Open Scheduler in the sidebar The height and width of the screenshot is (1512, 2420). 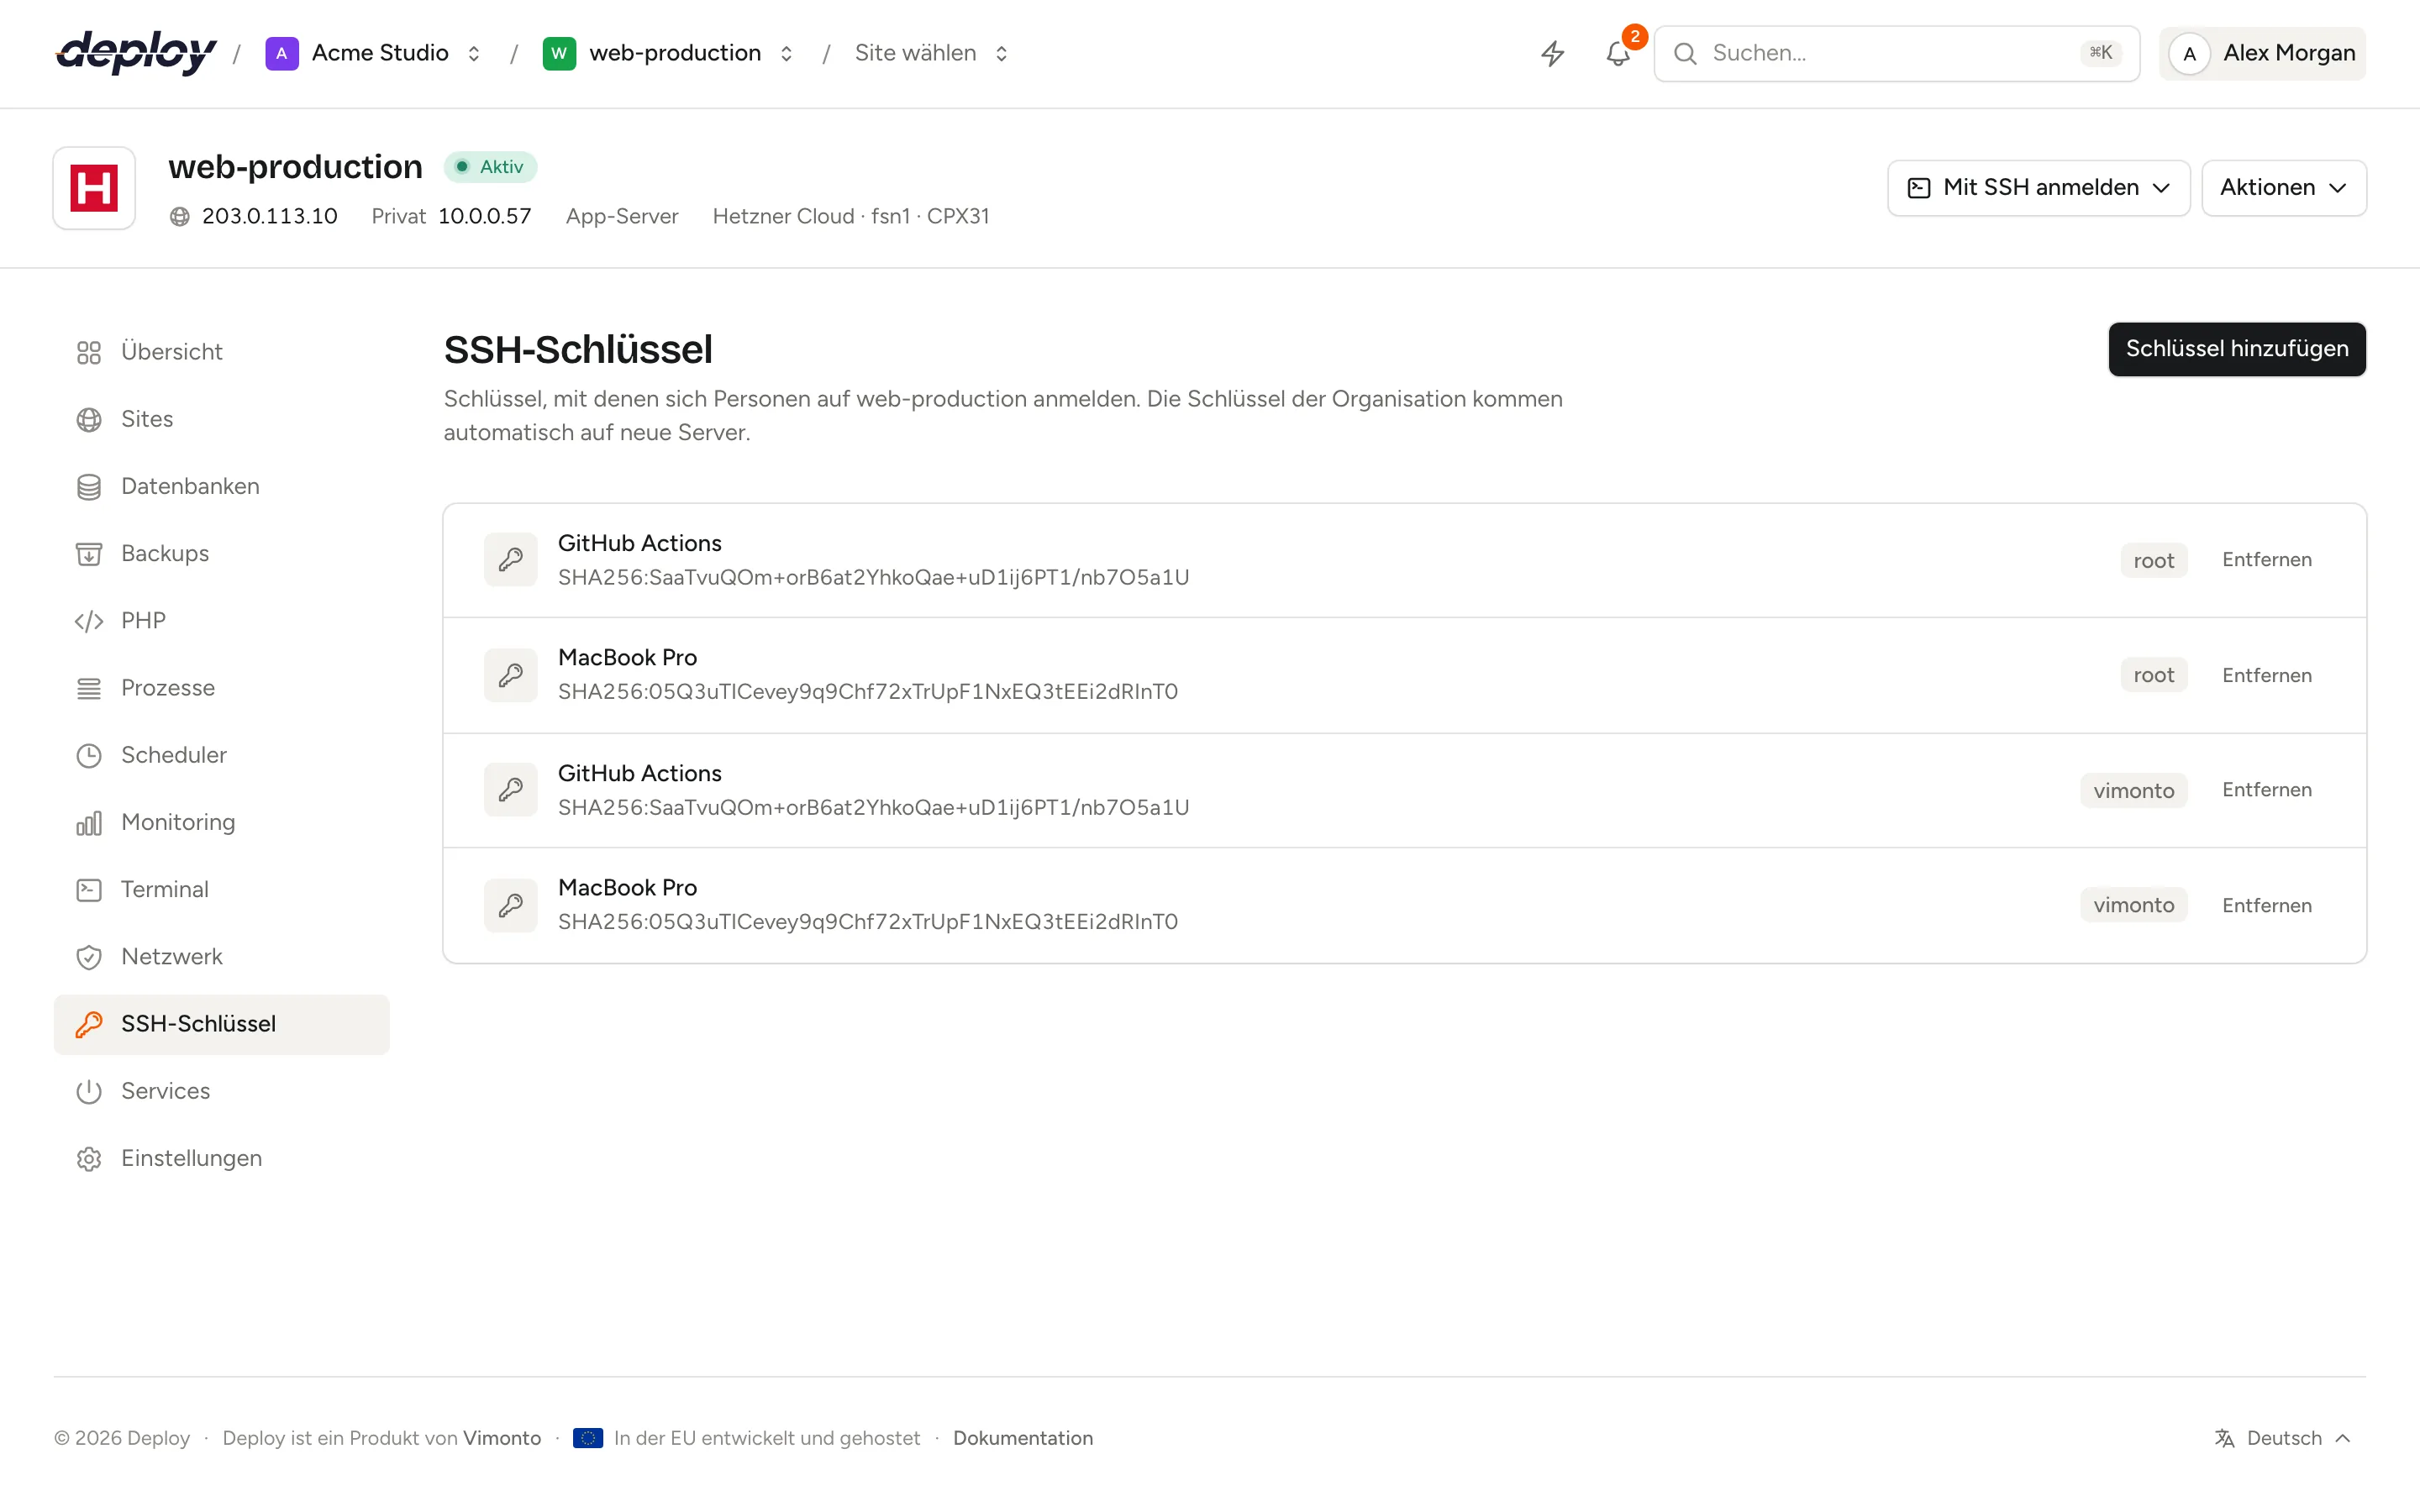221,755
